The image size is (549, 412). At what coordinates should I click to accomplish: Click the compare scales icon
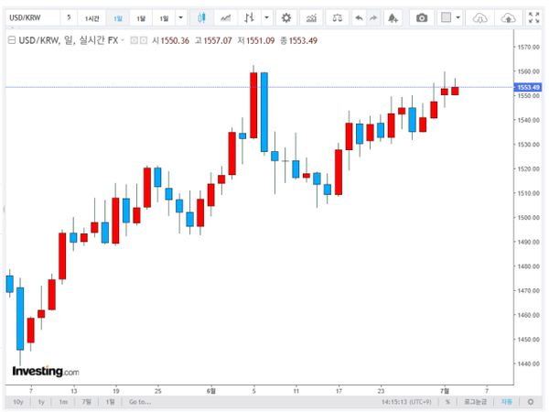337,17
